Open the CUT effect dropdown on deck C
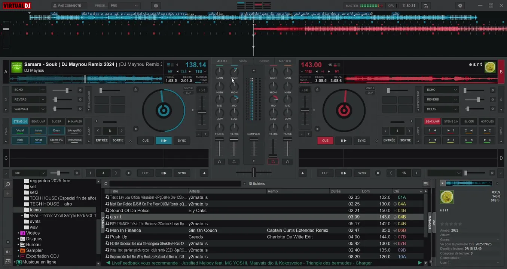507x269 pixels. 29,173
